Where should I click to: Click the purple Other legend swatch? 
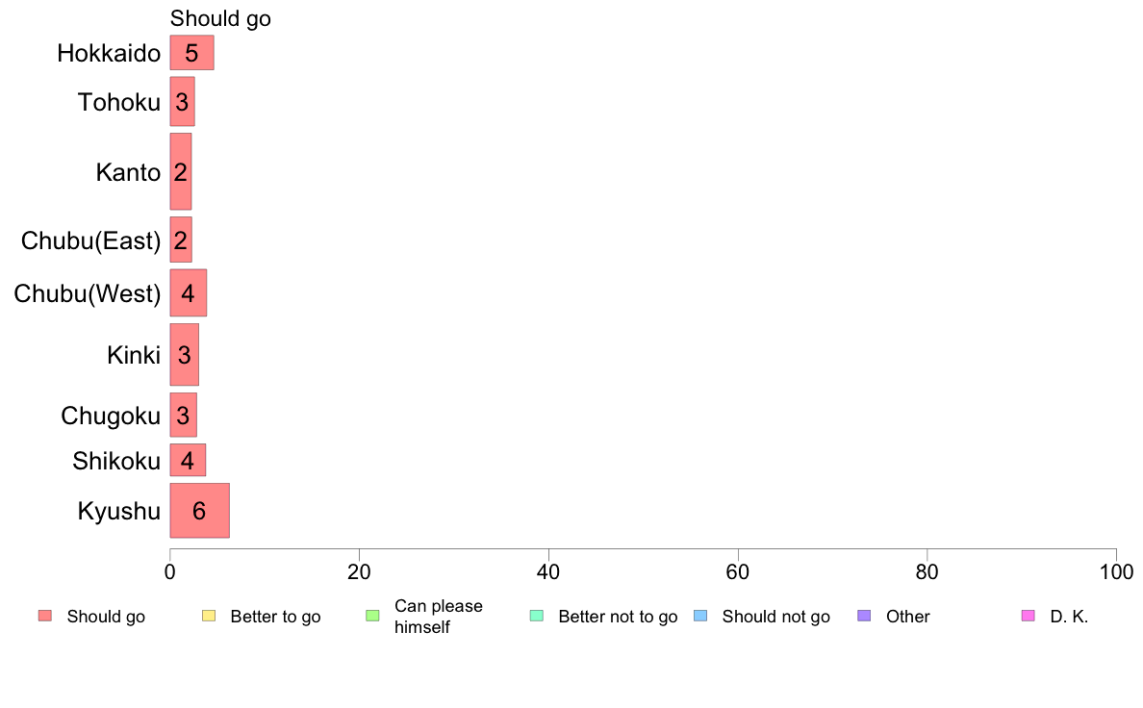865,616
